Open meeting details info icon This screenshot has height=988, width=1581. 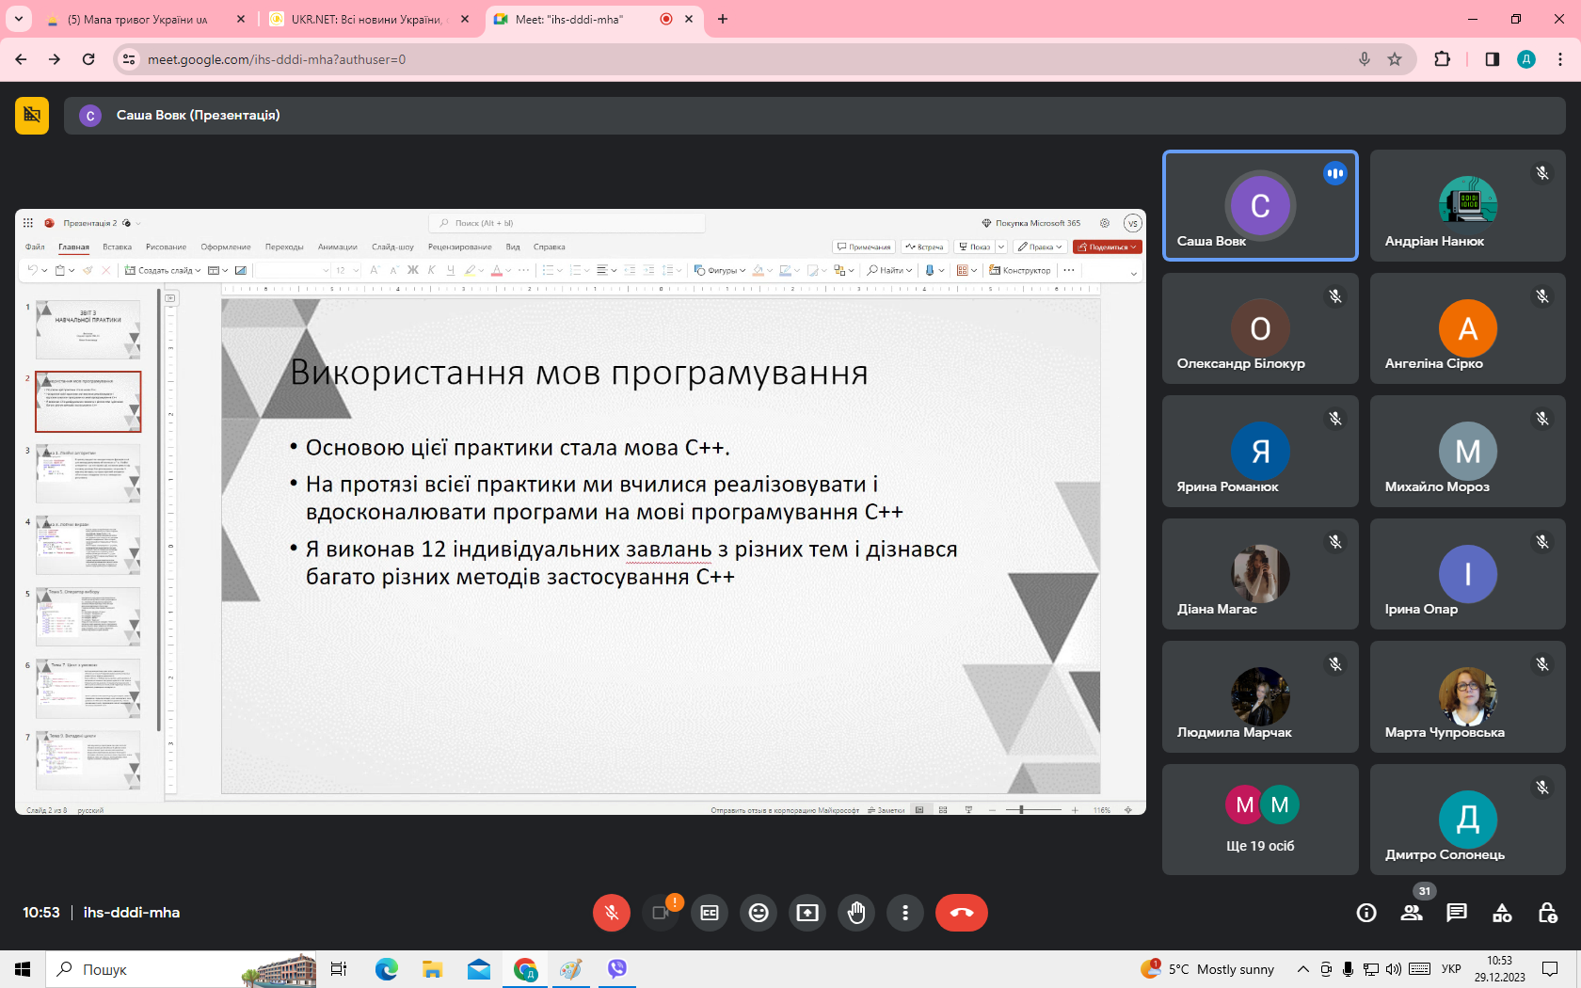[x=1366, y=913]
